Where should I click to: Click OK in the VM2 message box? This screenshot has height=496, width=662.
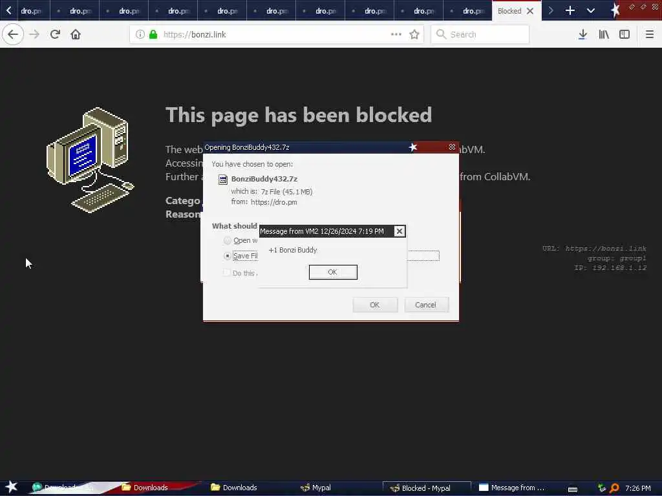[x=333, y=272]
